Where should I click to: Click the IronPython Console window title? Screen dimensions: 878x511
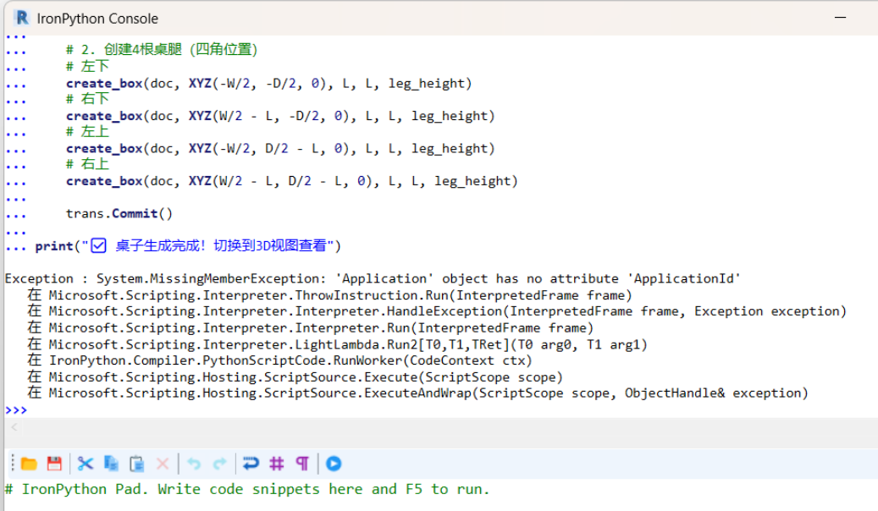tap(97, 19)
